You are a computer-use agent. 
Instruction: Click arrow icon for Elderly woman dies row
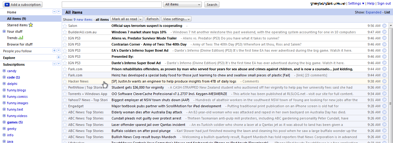point(384,112)
